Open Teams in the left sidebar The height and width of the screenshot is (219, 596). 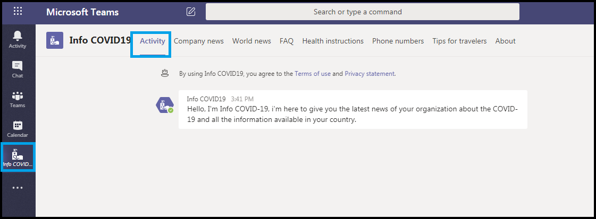point(18,99)
